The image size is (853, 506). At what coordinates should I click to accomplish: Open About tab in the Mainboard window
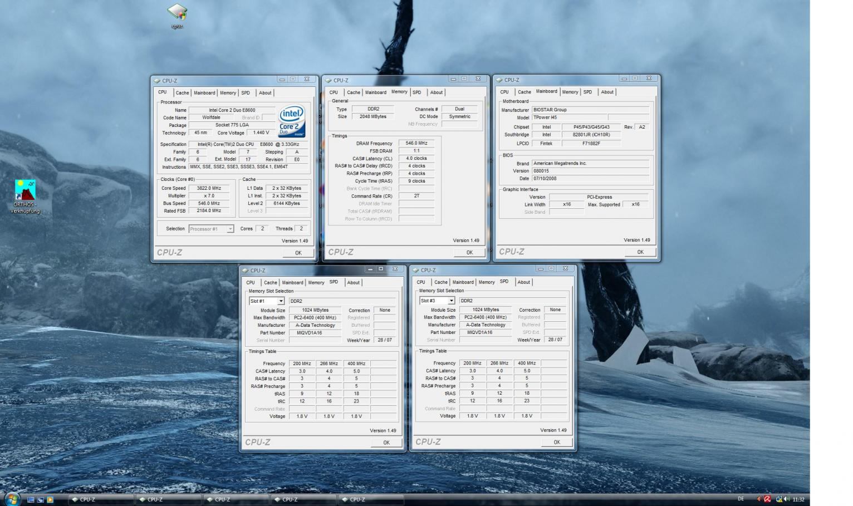[x=607, y=92]
